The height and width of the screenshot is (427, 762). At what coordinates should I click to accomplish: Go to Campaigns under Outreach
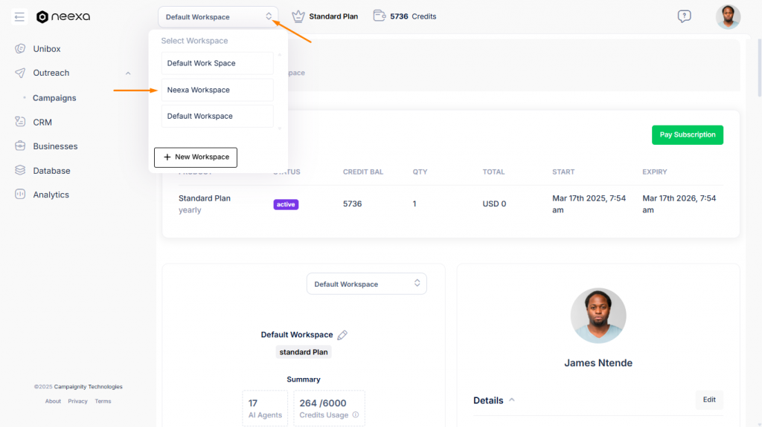pyautogui.click(x=54, y=98)
